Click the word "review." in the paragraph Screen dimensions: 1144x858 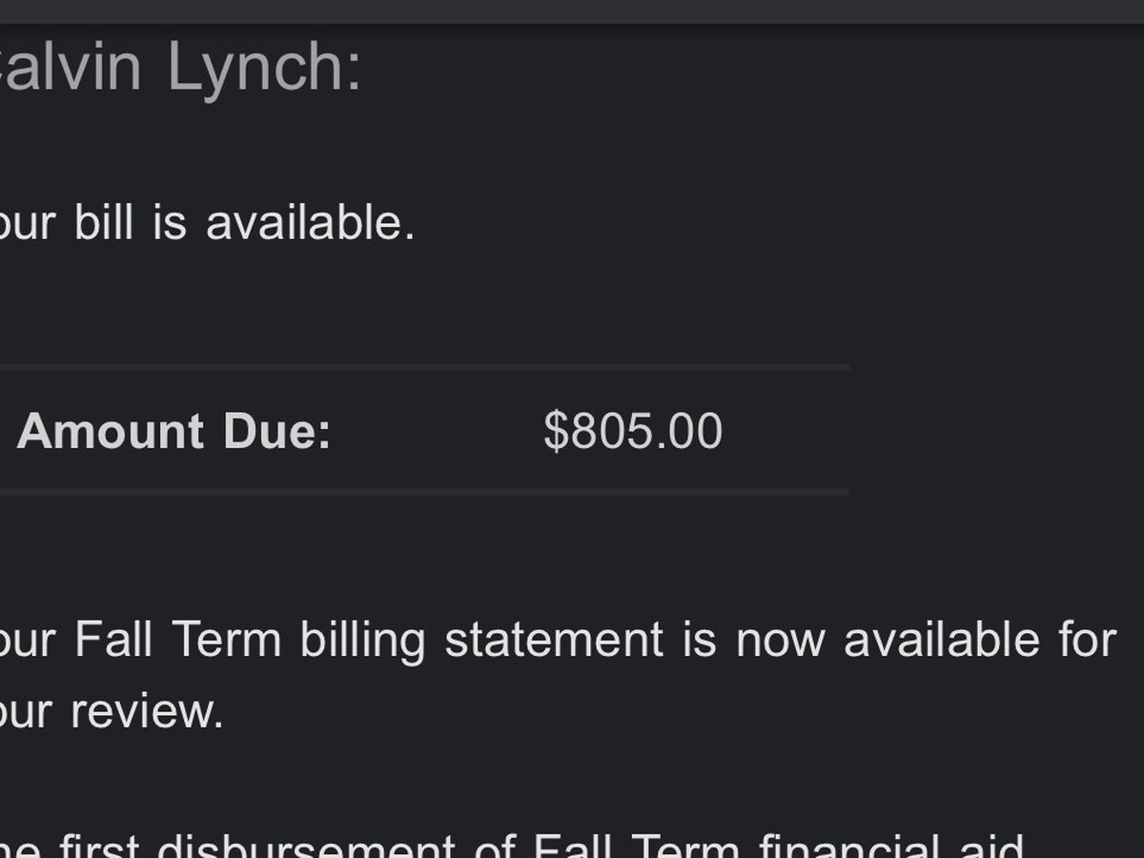point(147,712)
